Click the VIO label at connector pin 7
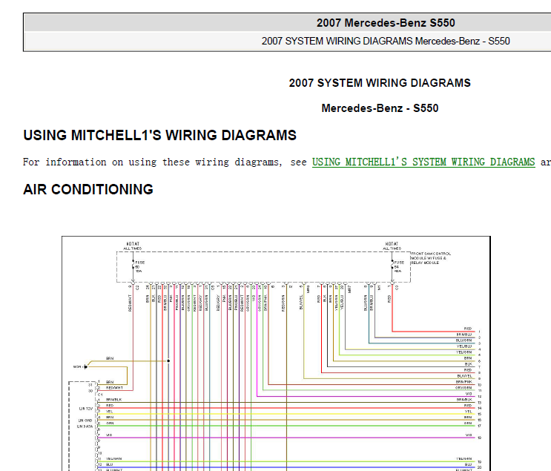Image resolution: width=551 pixels, height=471 pixels. pos(109,435)
